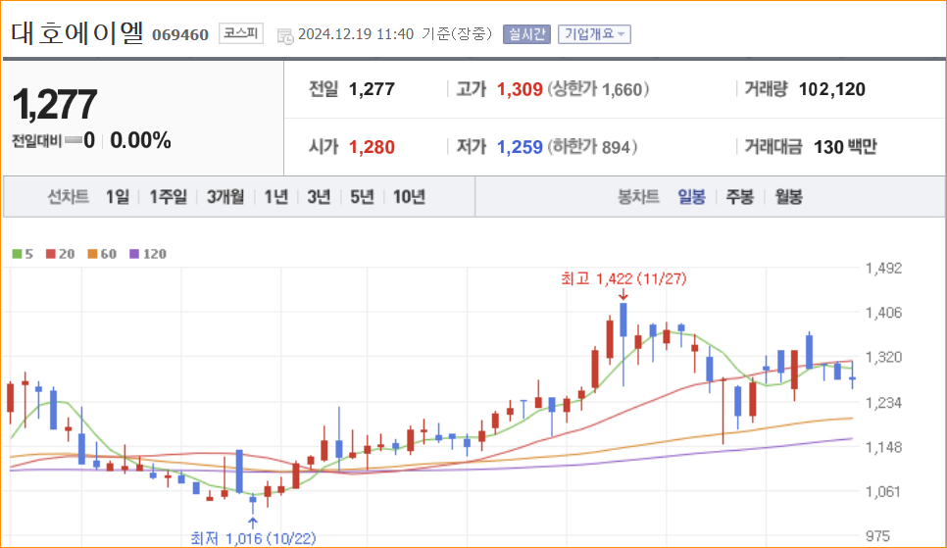
Task: Switch to the 월봉 monthly candle chart
Action: 789,197
